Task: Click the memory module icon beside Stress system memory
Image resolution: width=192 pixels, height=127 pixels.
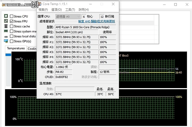Action: coord(6,31)
